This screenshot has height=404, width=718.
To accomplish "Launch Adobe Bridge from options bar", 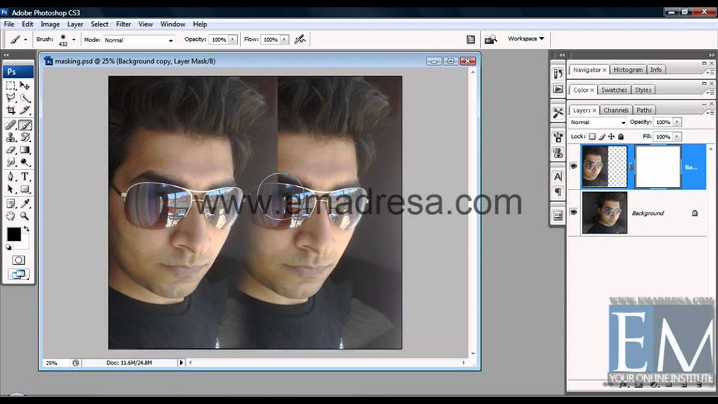I will 491,39.
